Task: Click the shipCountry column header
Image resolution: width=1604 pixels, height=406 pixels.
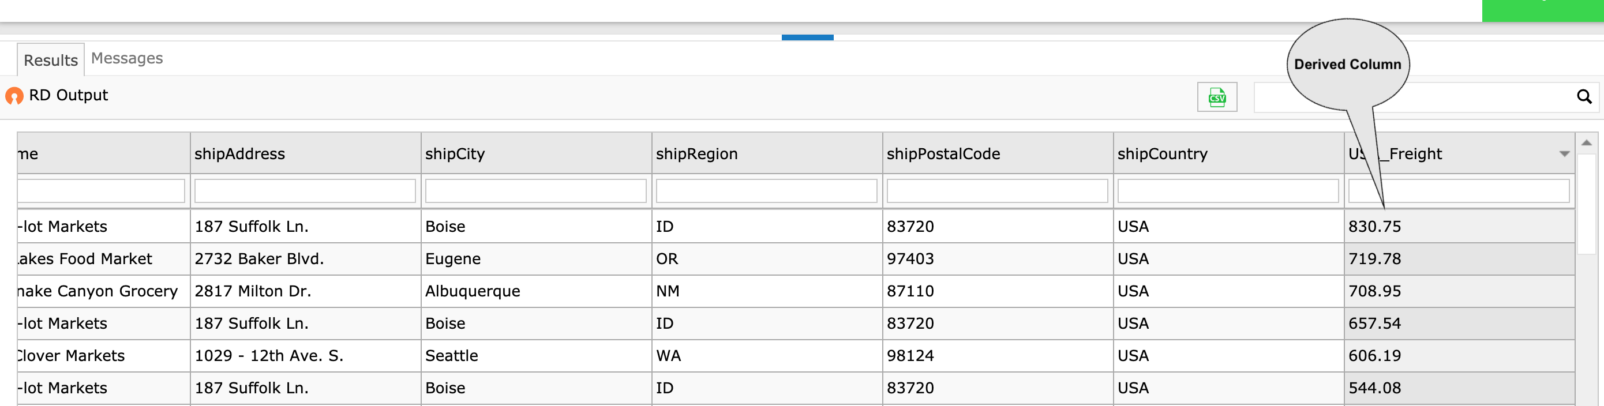Action: click(x=1162, y=153)
